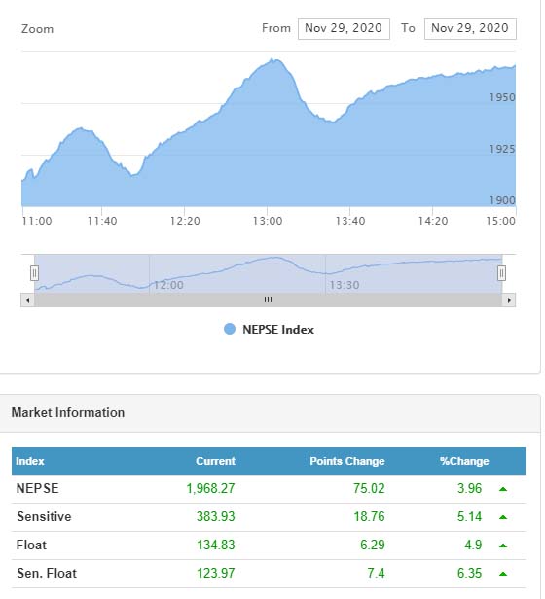Click the green up arrow in Float row

pos(503,546)
